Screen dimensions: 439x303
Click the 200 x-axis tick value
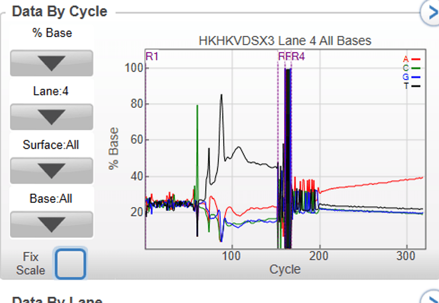click(x=320, y=256)
